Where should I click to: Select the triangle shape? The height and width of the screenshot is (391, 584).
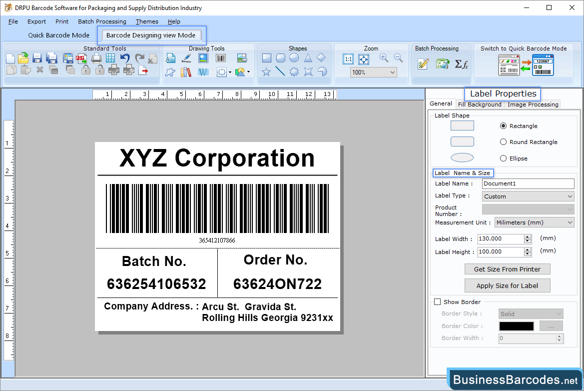[308, 58]
